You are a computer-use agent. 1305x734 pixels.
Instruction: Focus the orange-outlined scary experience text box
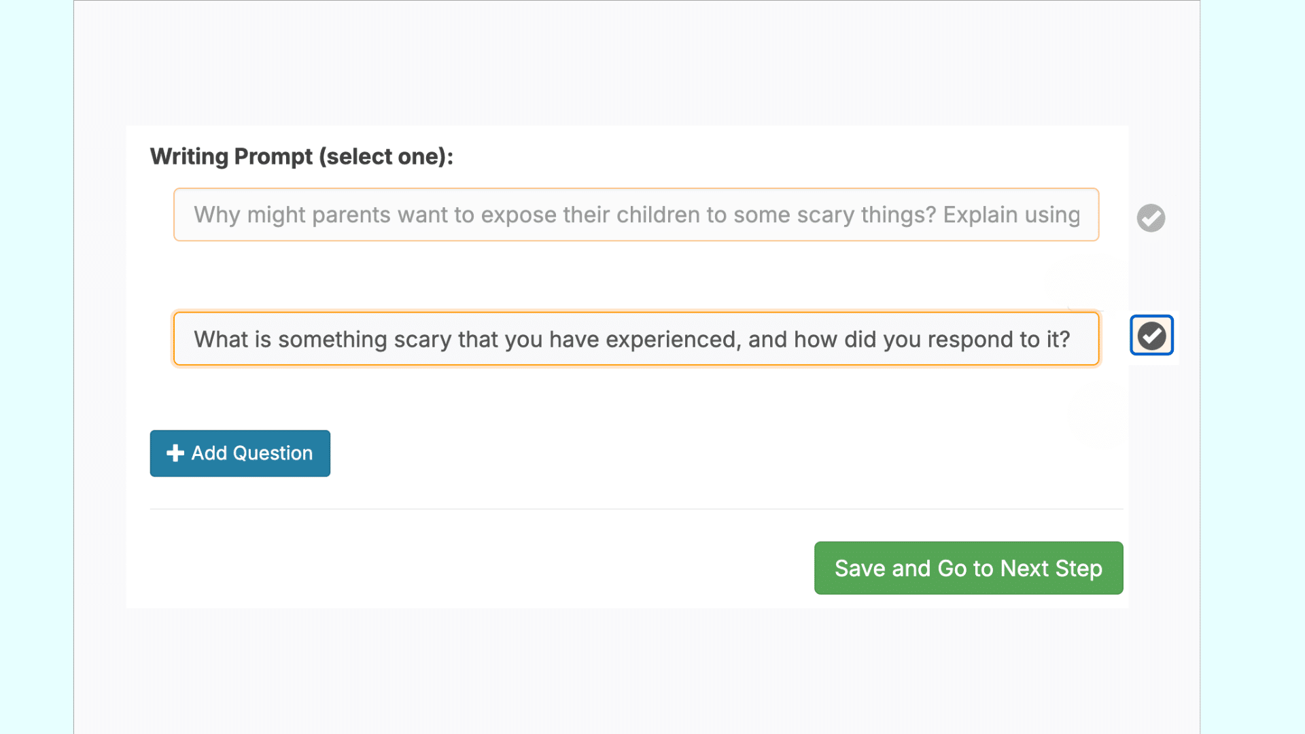pyautogui.click(x=636, y=339)
